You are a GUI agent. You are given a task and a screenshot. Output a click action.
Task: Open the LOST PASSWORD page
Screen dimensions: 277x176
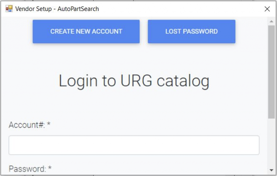[192, 31]
